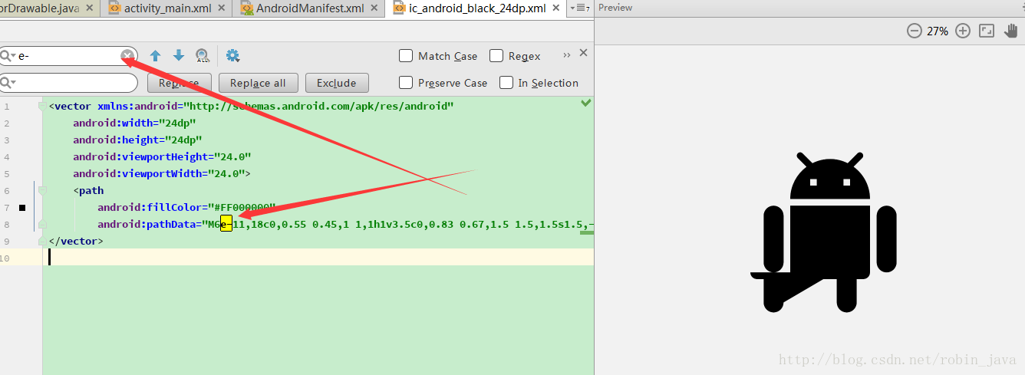Zoom out the preview
This screenshot has height=375, width=1025.
pos(914,31)
